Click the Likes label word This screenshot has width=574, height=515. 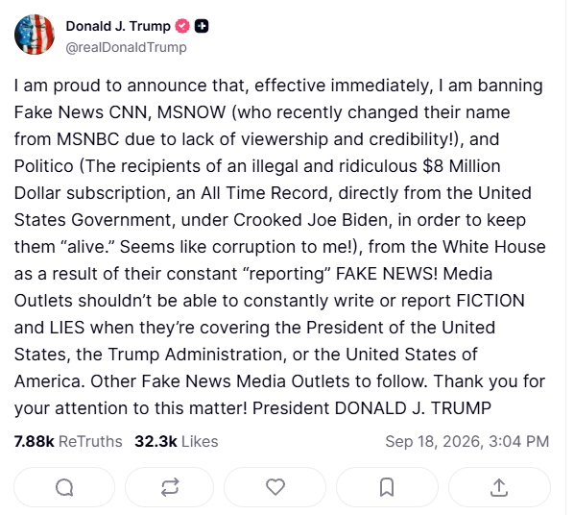click(200, 442)
